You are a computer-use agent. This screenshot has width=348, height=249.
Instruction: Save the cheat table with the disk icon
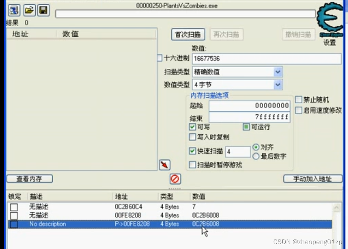click(x=43, y=10)
